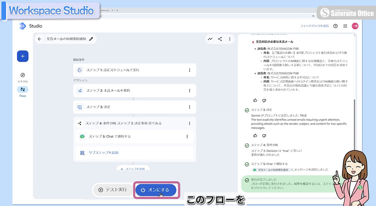Screen dimensions: 376x206
Task: Thumbs down the email summary result
Action: [x=264, y=100]
